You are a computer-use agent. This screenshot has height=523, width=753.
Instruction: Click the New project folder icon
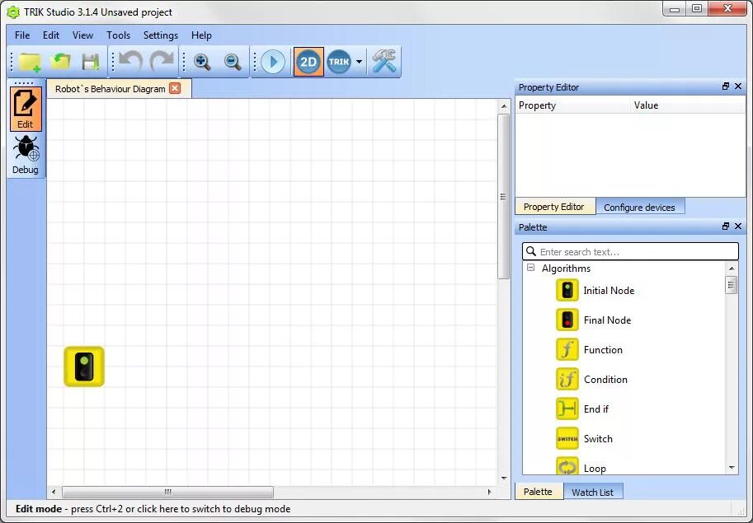coord(30,62)
